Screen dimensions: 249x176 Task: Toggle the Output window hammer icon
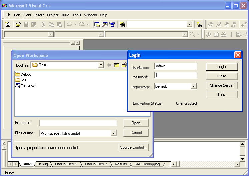tap(105, 24)
